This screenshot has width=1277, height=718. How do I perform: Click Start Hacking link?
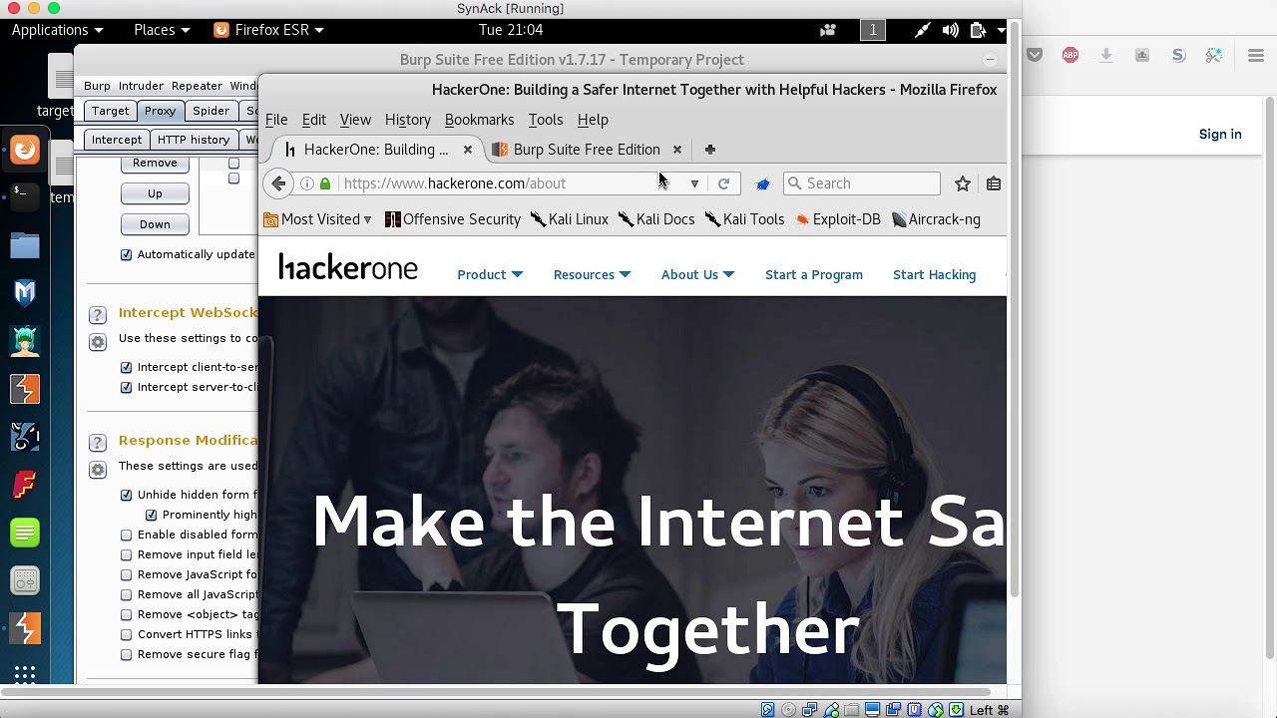click(935, 274)
